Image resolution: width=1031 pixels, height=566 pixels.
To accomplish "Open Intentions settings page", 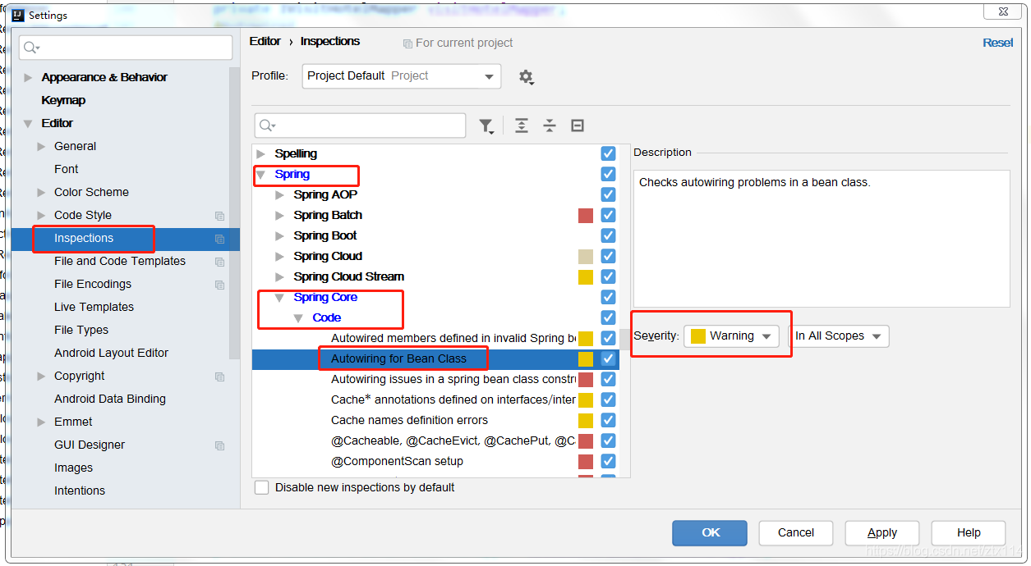I will [x=80, y=491].
